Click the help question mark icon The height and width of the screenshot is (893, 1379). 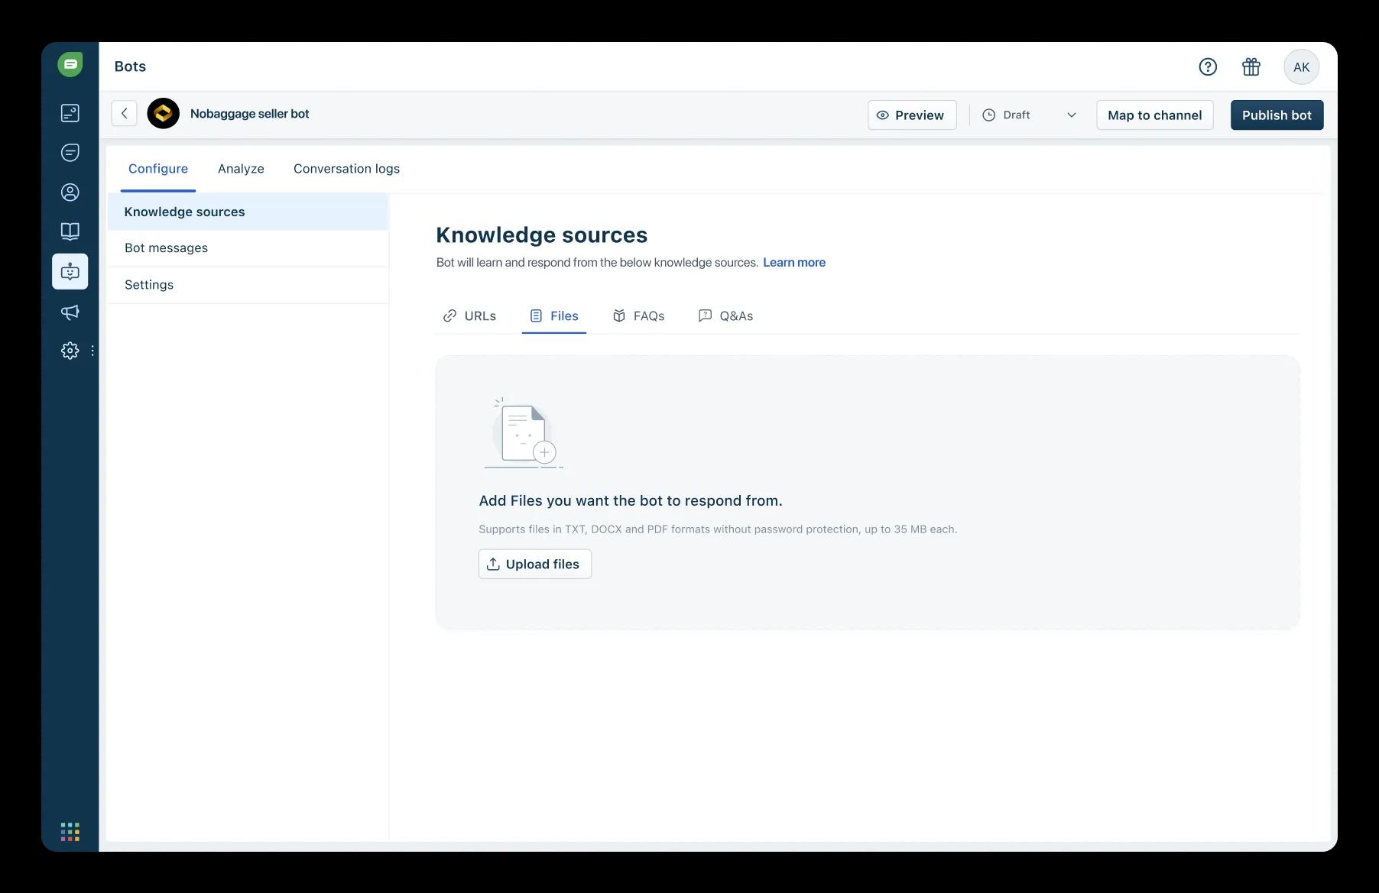point(1208,66)
